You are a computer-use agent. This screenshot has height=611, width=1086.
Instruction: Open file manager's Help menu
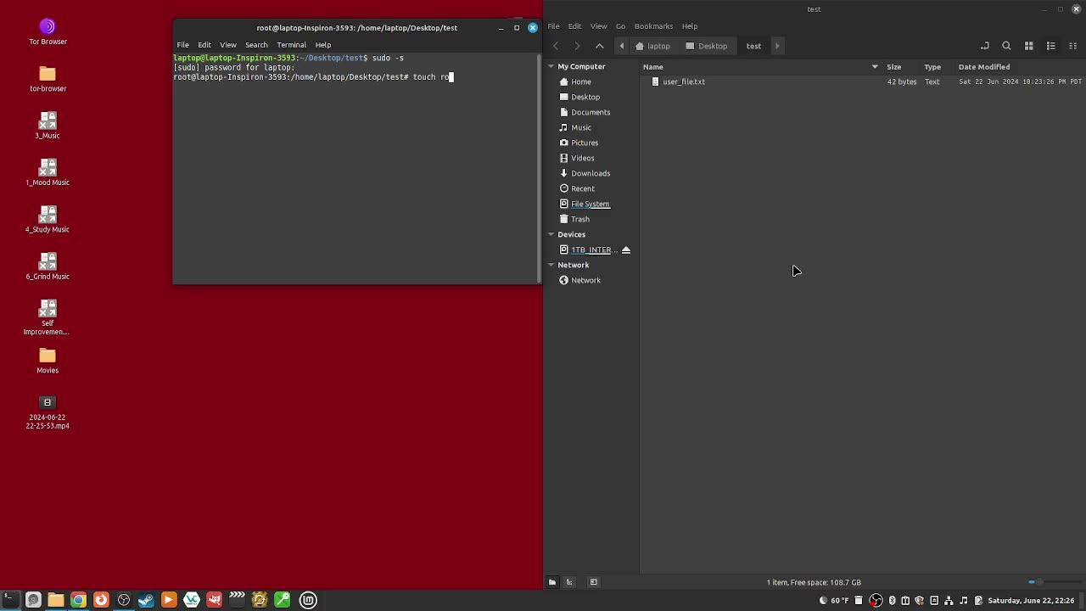(690, 26)
